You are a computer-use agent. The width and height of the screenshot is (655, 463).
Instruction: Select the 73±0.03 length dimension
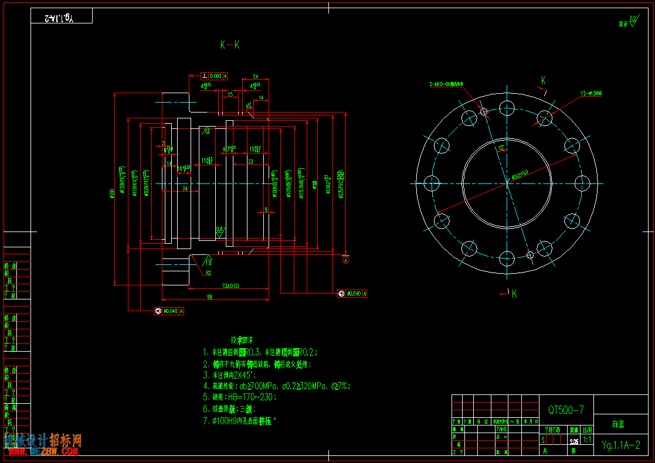[230, 285]
